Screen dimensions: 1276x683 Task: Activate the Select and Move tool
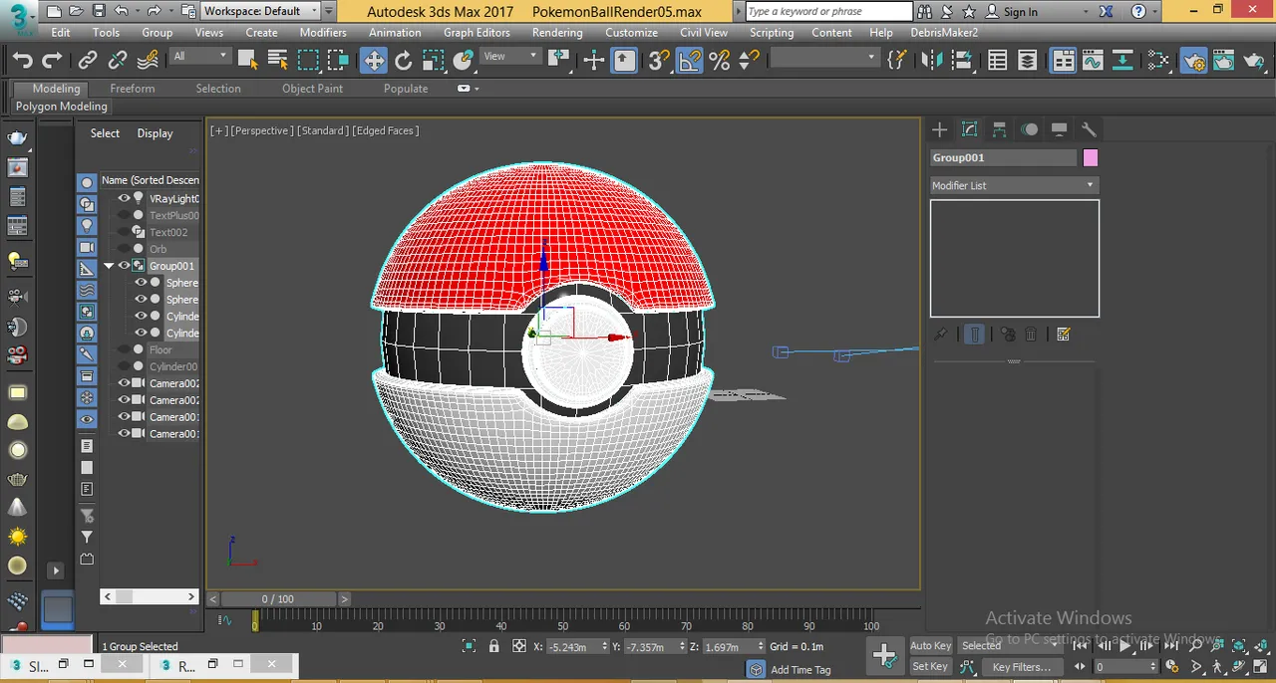coord(374,61)
